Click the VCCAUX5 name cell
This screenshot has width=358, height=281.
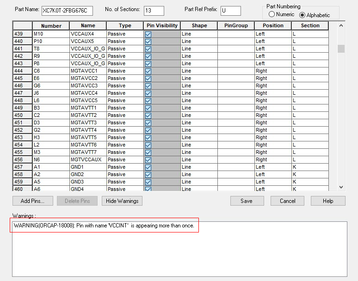click(x=88, y=41)
